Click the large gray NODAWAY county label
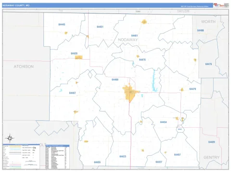This screenshot has height=173, width=231. click(128, 40)
